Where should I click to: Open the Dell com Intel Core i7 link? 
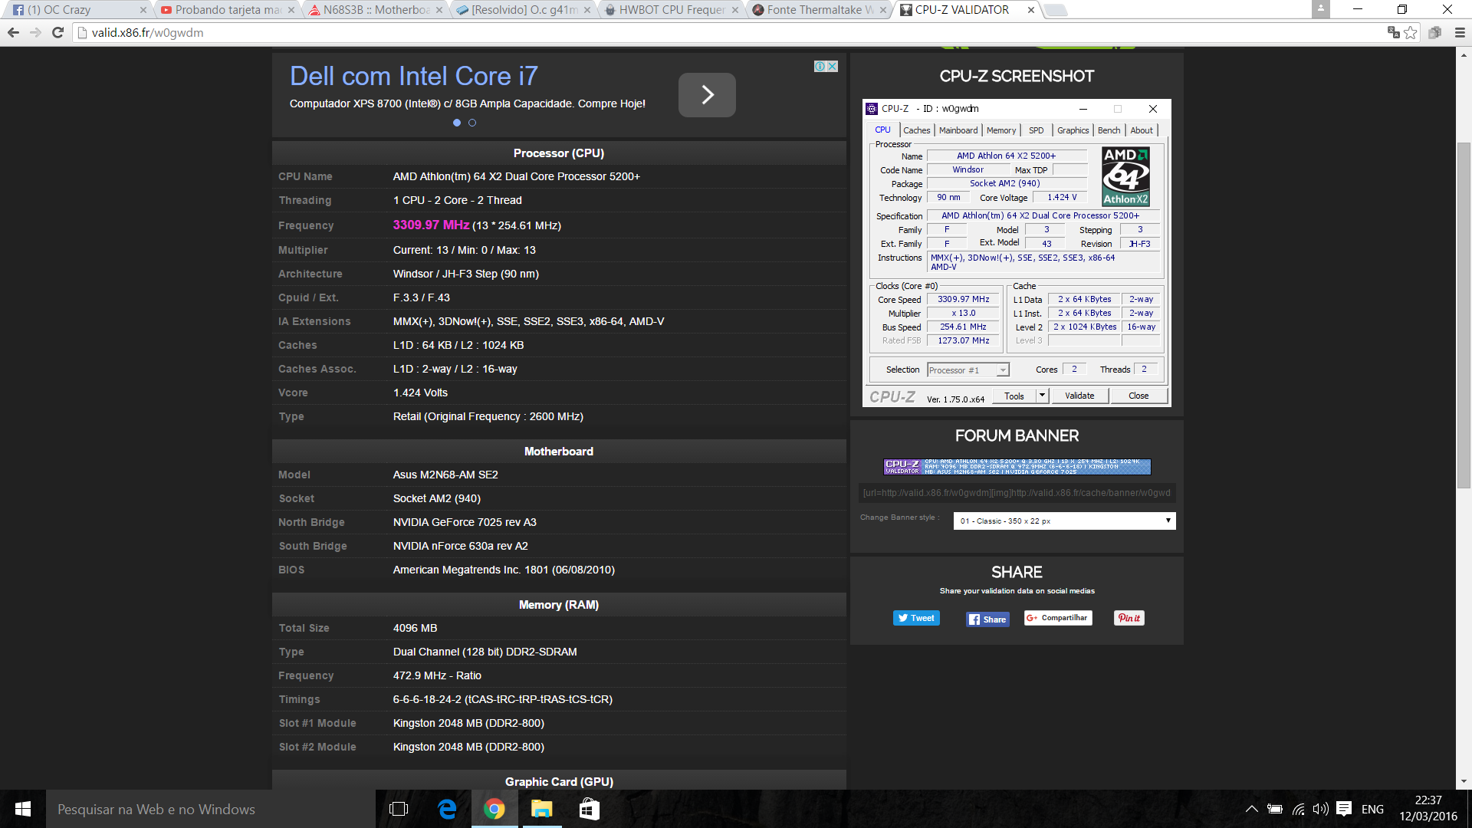click(413, 76)
